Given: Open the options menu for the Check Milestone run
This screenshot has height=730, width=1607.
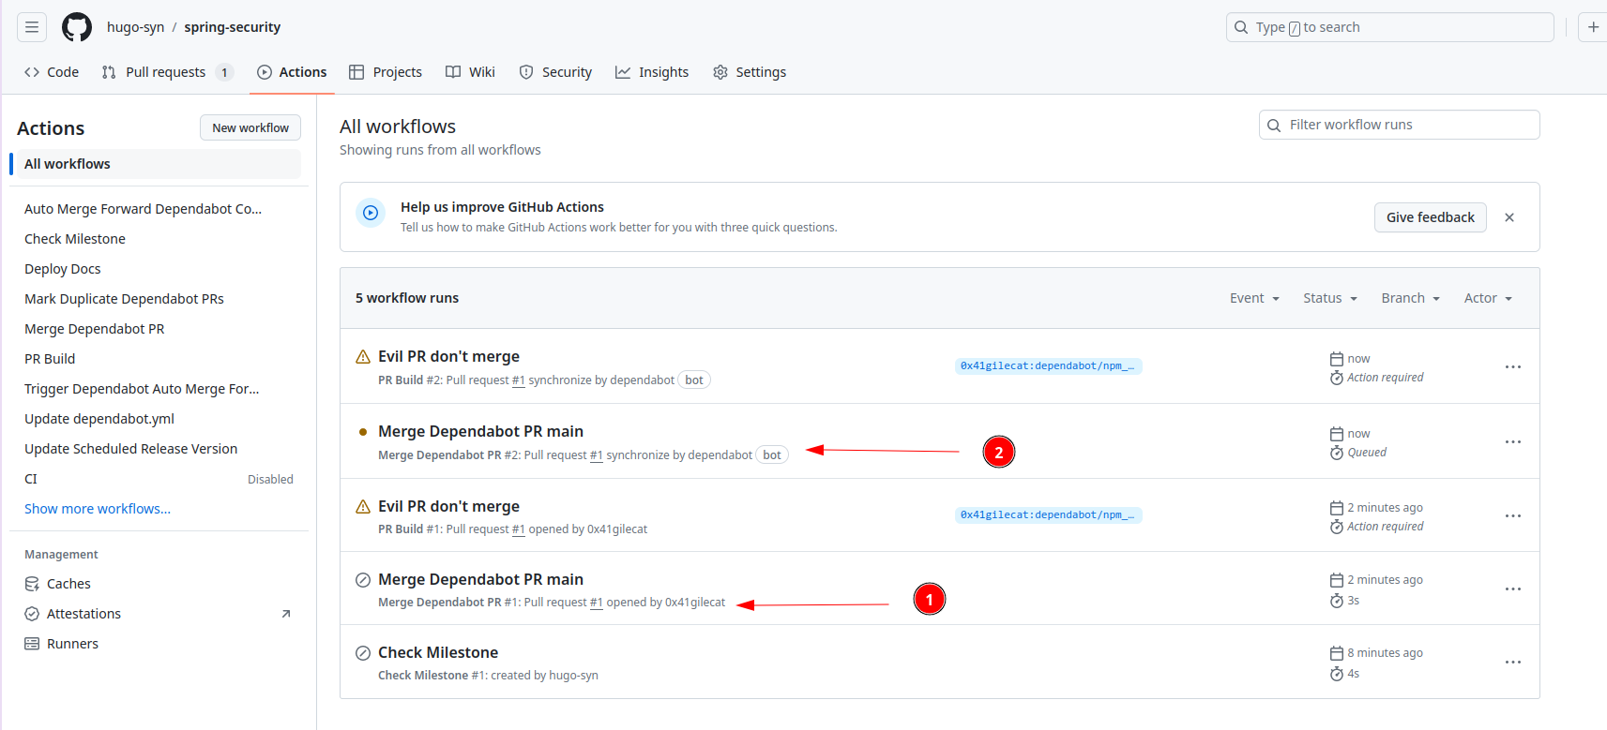Looking at the screenshot, I should pyautogui.click(x=1513, y=663).
